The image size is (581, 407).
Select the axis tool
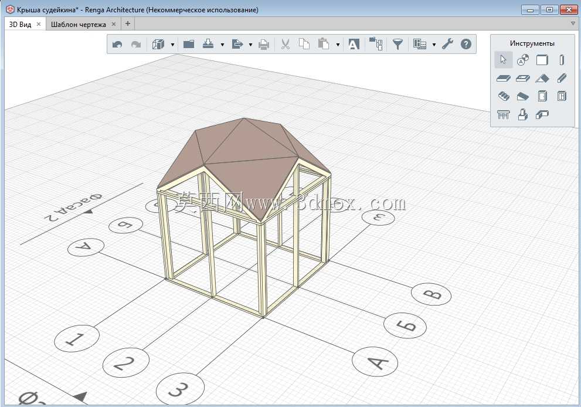(x=523, y=60)
